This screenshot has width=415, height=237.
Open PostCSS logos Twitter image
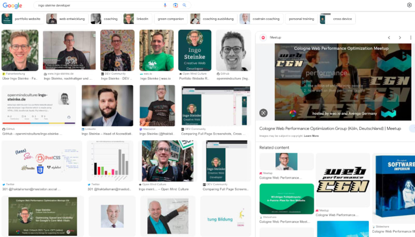[x=42, y=161]
